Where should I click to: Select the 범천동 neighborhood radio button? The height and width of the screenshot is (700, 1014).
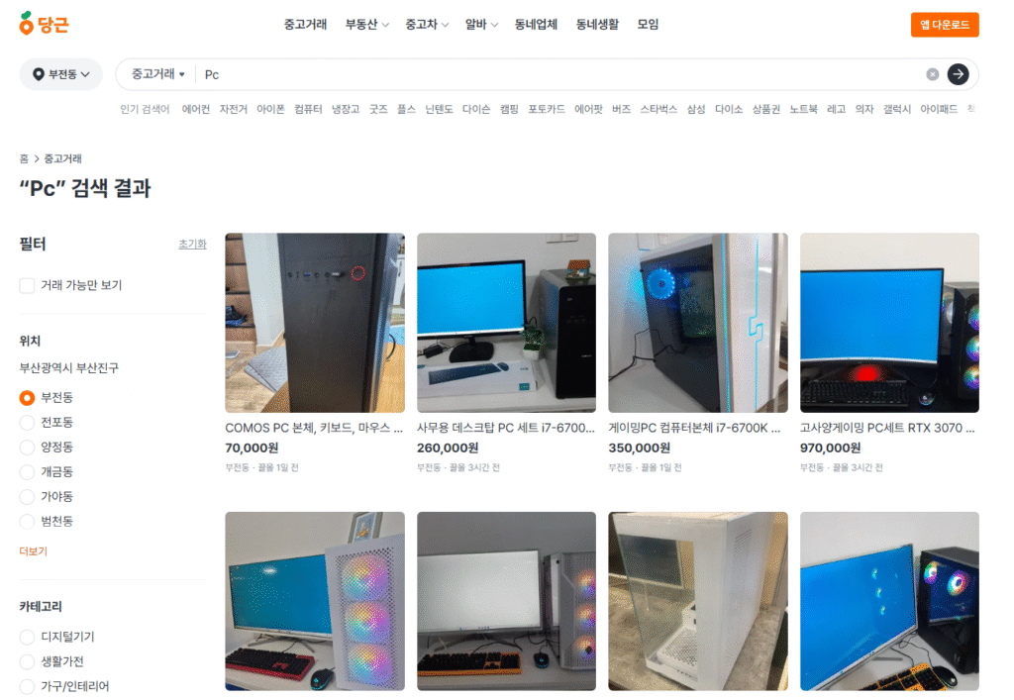(x=28, y=521)
